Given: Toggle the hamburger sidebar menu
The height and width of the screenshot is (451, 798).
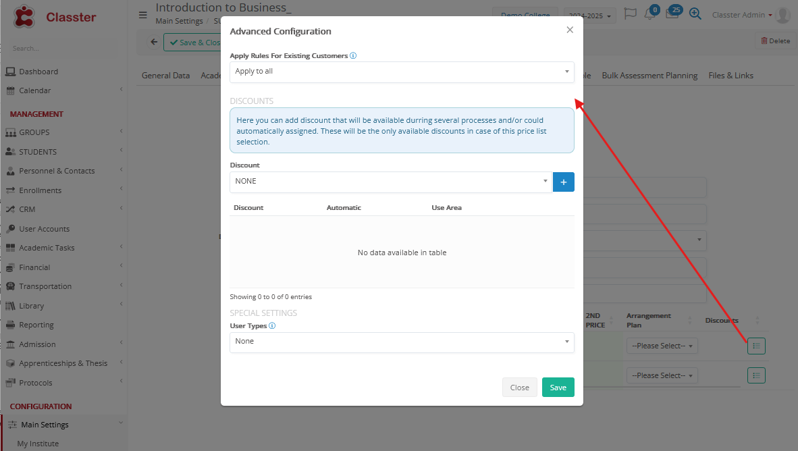Looking at the screenshot, I should point(142,15).
